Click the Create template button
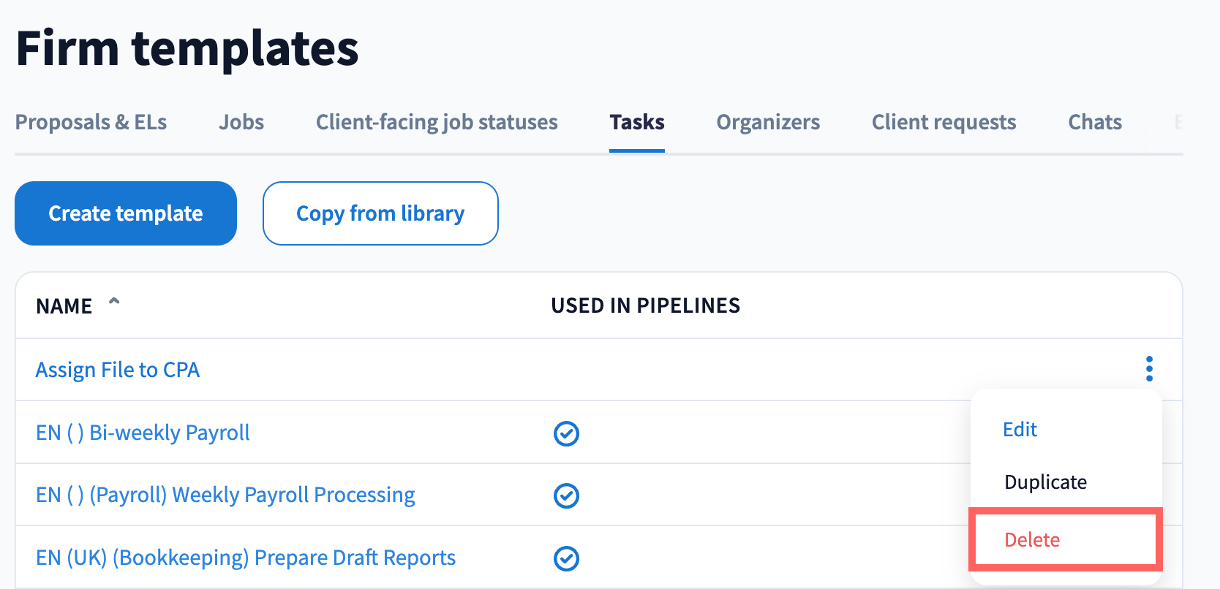The image size is (1220, 589). tap(126, 213)
